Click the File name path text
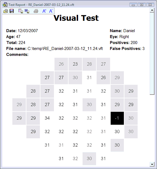This screenshot has height=169, width=157. pyautogui.click(x=65, y=49)
